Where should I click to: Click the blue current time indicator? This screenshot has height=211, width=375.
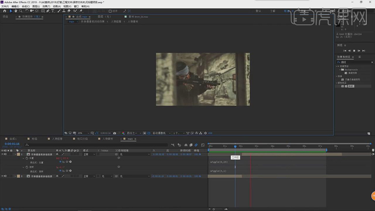click(235, 146)
